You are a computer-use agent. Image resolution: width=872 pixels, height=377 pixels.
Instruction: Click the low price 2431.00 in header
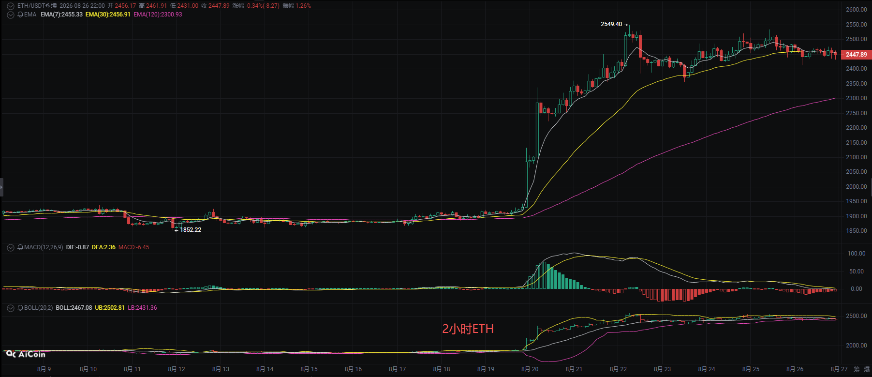click(188, 6)
